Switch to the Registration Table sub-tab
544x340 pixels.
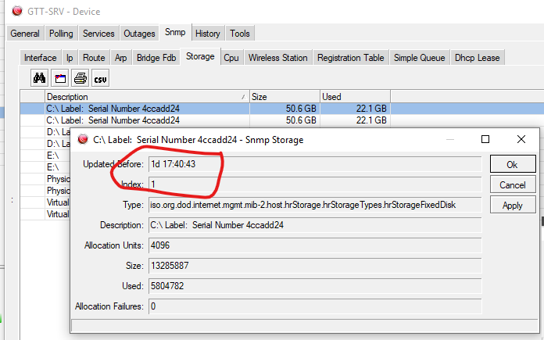(350, 58)
